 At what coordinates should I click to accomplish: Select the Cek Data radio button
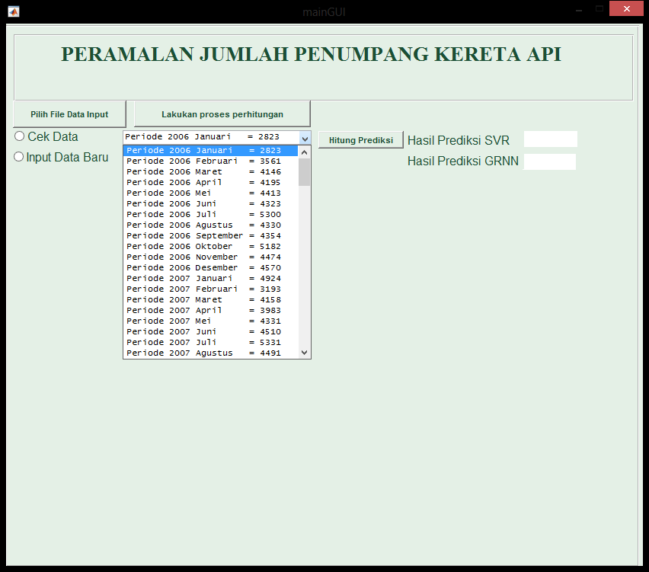(x=20, y=136)
